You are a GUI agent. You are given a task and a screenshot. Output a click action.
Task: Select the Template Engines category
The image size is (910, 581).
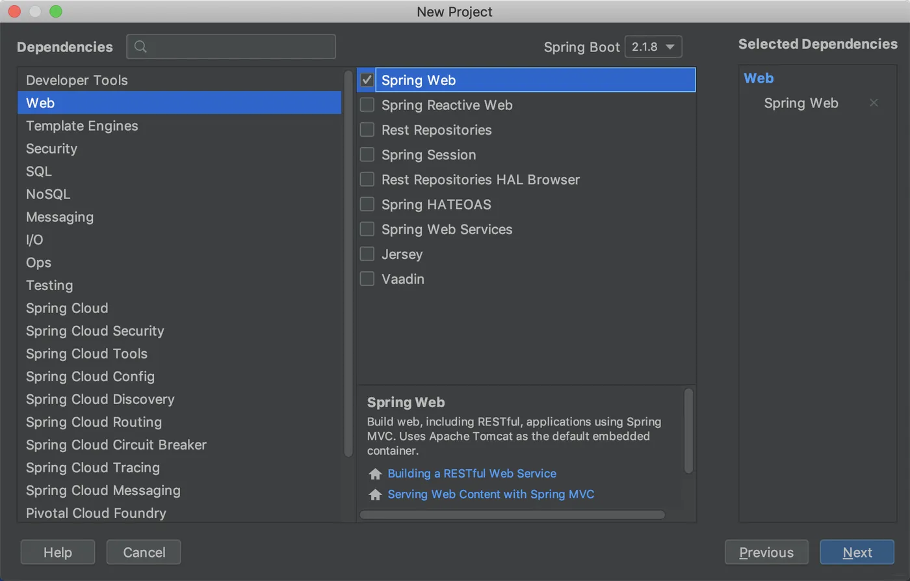point(82,126)
